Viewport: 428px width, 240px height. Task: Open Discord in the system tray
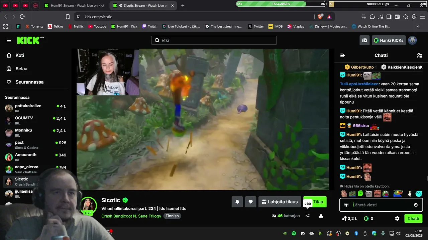click(303, 233)
